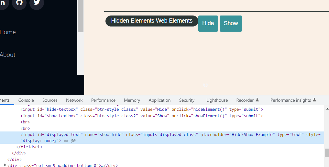Open the LinkedIn profile icon
This screenshot has width=329, height=167.
pos(3,3)
